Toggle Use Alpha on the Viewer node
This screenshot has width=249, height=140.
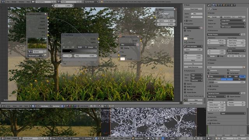point(158,13)
